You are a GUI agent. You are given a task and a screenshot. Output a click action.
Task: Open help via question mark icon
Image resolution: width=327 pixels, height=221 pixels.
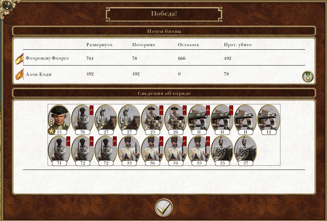click(x=6, y=6)
